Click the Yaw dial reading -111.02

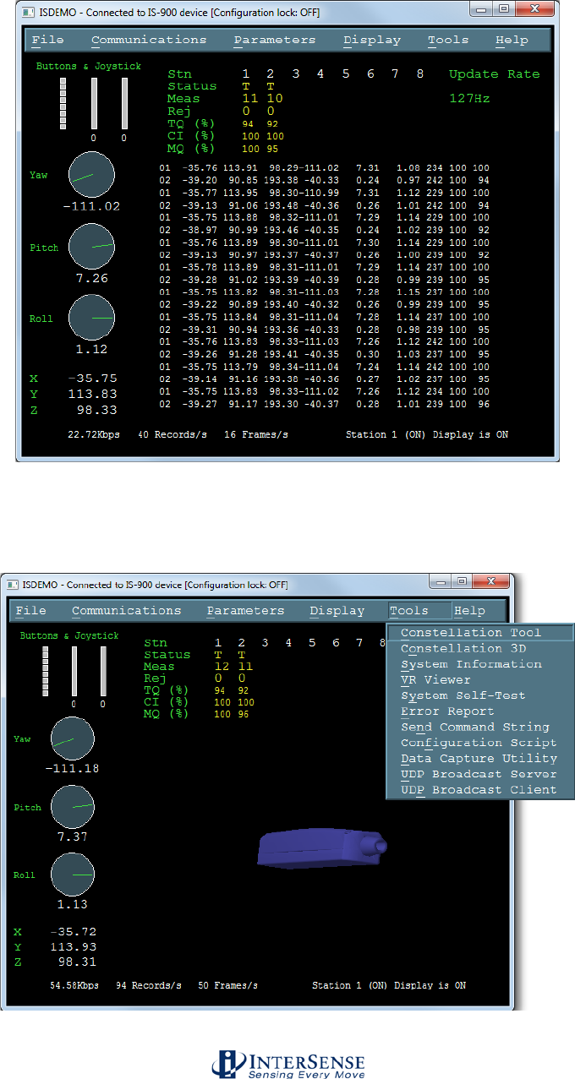(x=91, y=176)
